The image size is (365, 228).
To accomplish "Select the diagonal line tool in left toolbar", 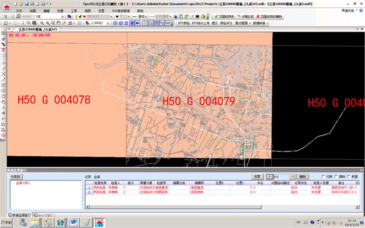I will point(3,68).
